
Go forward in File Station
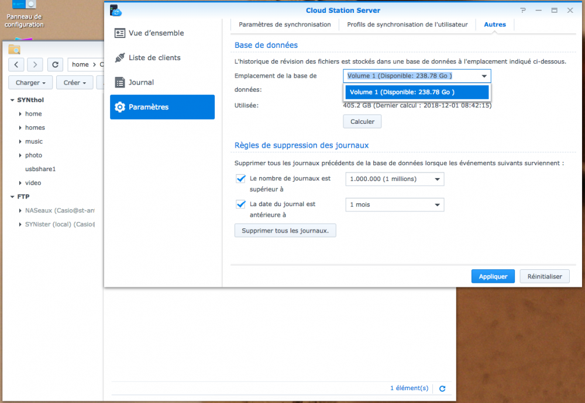(x=35, y=64)
